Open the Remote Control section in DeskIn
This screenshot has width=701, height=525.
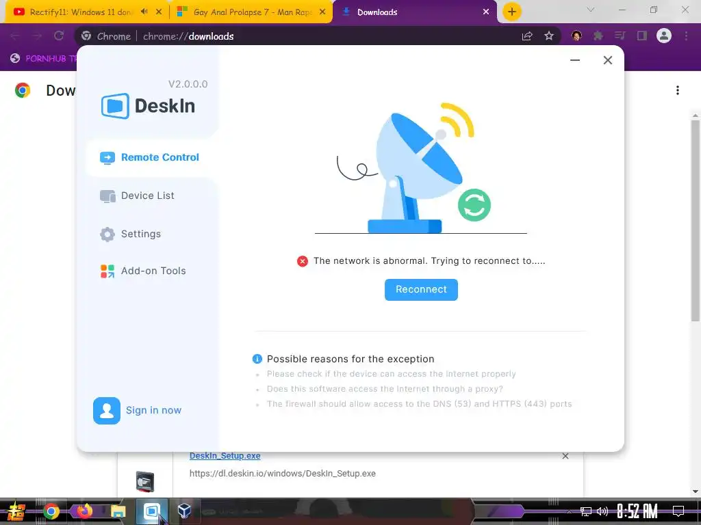pyautogui.click(x=150, y=158)
